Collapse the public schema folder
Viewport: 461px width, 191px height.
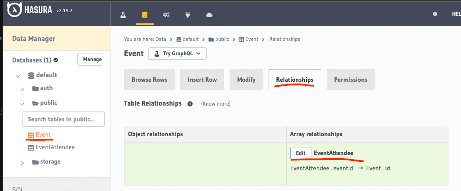(22, 103)
